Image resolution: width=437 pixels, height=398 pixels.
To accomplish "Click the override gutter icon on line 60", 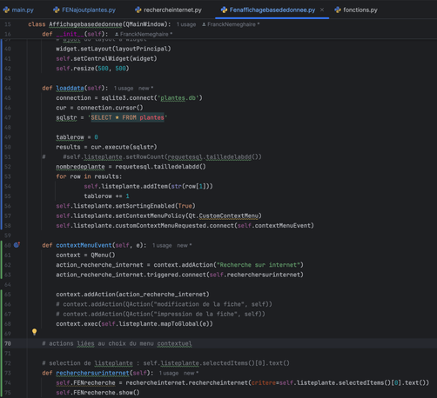I will point(17,245).
